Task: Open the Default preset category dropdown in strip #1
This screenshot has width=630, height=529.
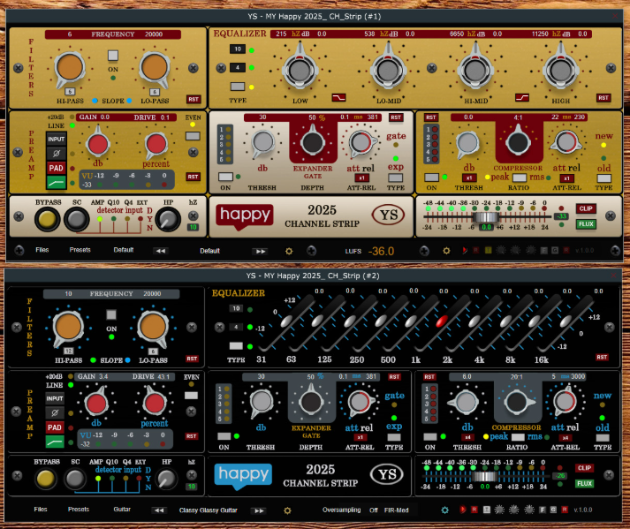Action: 124,250
